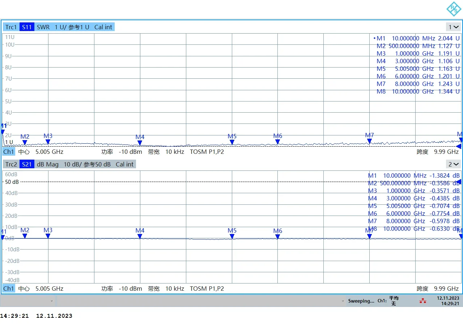The width and height of the screenshot is (463, 325).
Task: Click marker row 'M1 10.000000 MHz -1.3824 dB'
Action: 414,175
